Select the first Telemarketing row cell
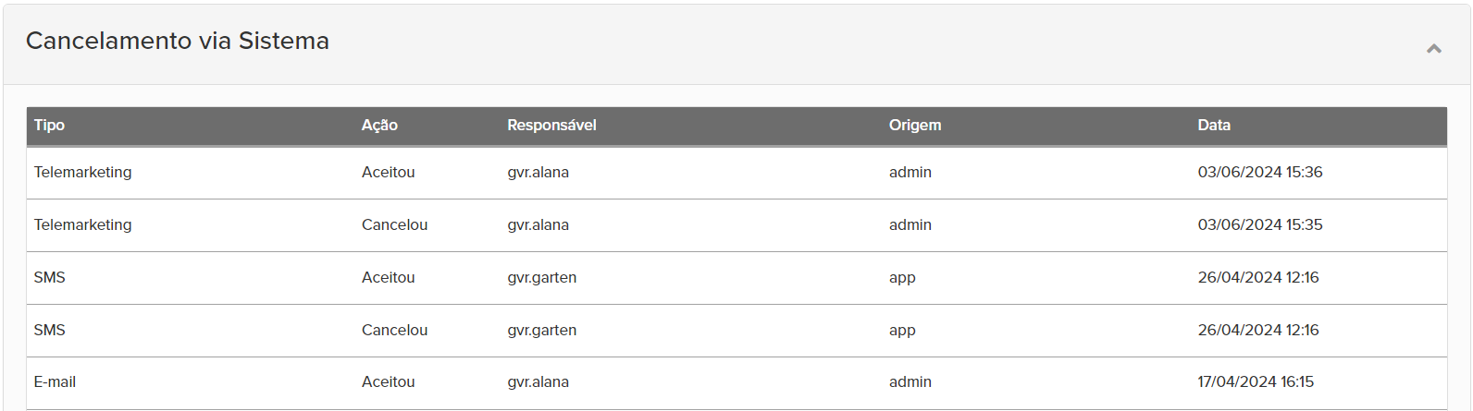Screen dimensions: 1473x411 [83, 172]
